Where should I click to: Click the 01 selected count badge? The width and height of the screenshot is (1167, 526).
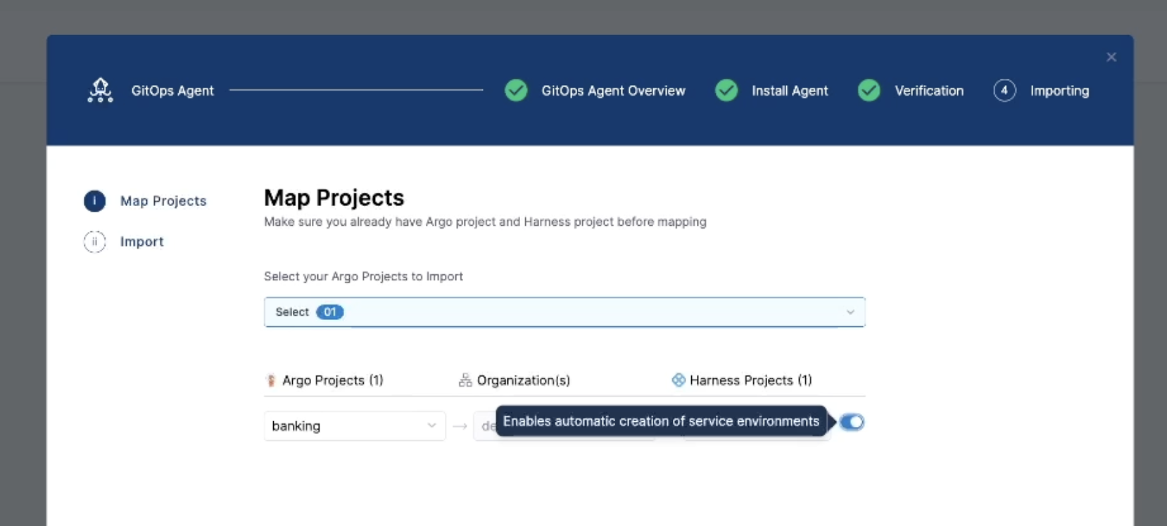click(x=329, y=312)
